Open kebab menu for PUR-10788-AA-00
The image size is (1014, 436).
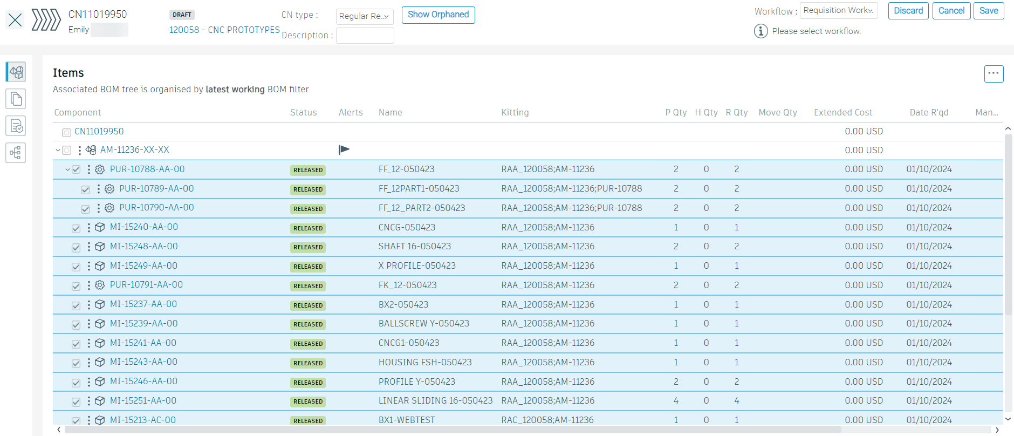tap(89, 169)
